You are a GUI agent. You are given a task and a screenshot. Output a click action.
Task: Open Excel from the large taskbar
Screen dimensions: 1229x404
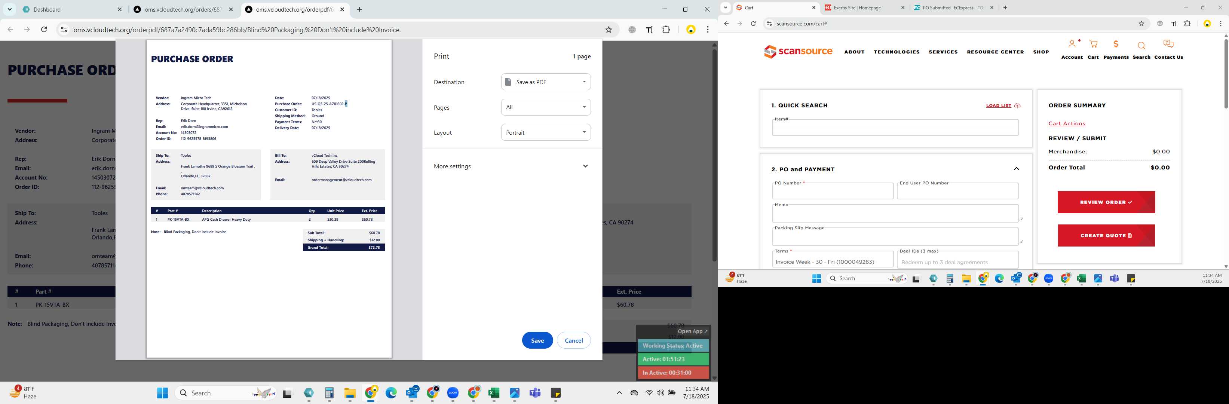(493, 393)
